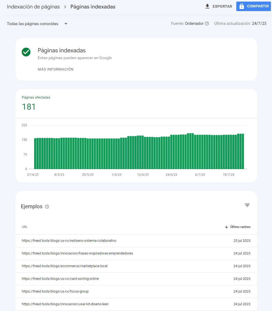272x311 pixels.
Task: Expand the Todas las páginas conocidas dropdown
Action: tap(37, 24)
